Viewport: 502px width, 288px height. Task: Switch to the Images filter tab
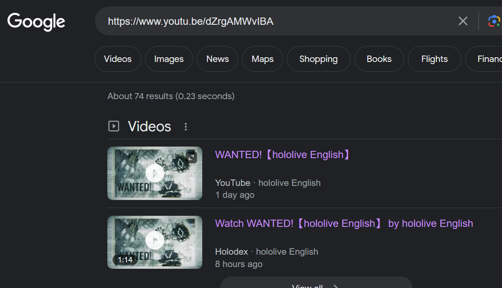[x=169, y=59]
